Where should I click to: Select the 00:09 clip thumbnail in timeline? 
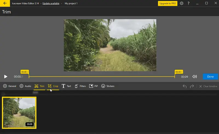tap(19, 113)
